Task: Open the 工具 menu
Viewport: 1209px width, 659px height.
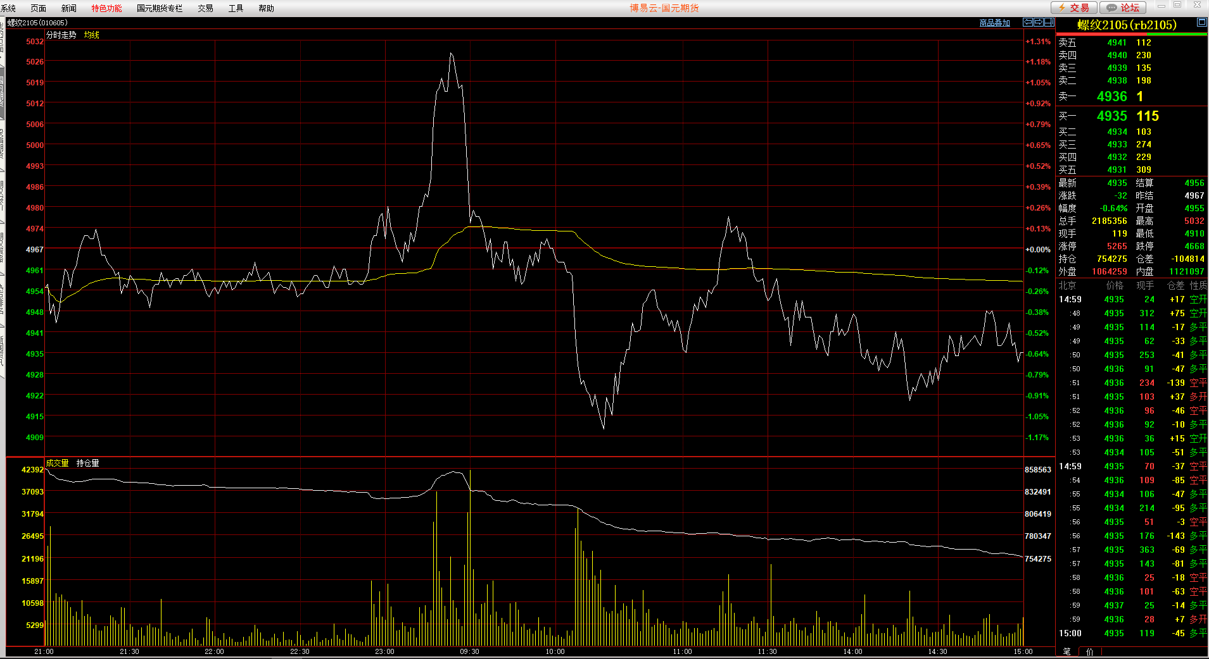Action: point(236,8)
